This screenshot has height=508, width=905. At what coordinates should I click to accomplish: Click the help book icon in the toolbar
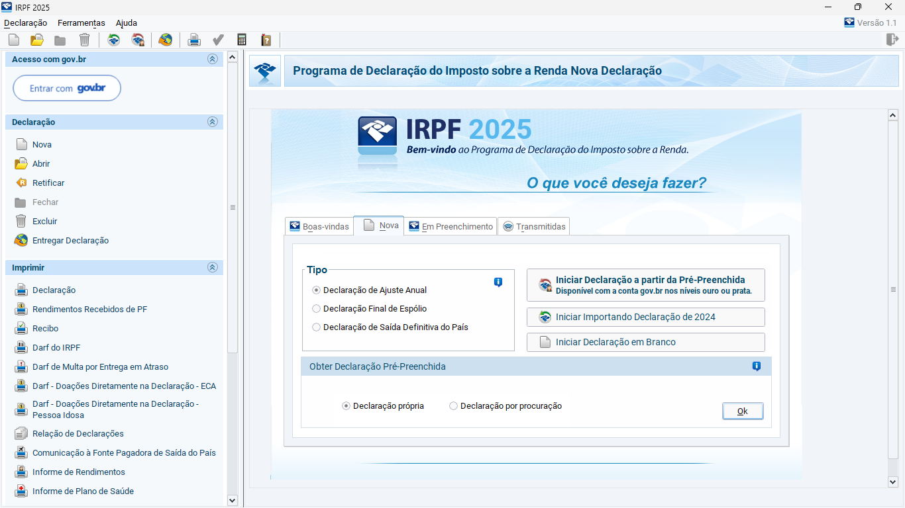(x=266, y=40)
